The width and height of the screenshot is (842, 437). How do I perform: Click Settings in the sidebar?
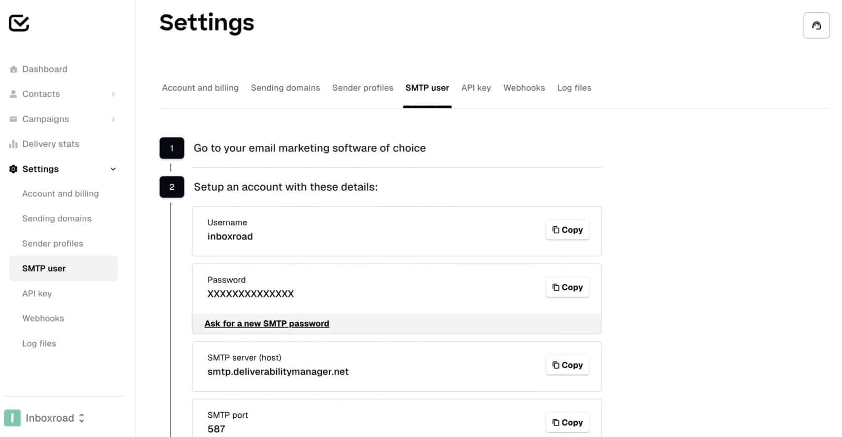click(x=40, y=169)
